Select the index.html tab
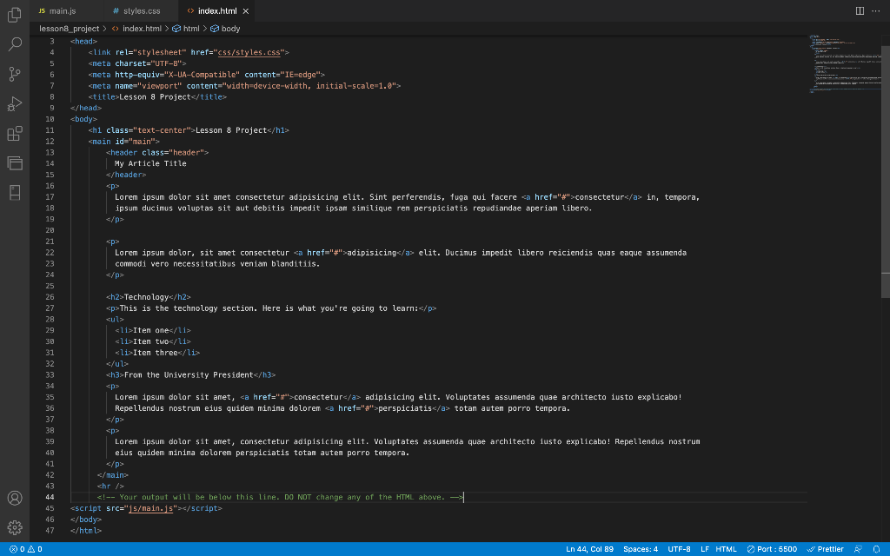Viewport: 890px width, 556px height. (x=217, y=10)
